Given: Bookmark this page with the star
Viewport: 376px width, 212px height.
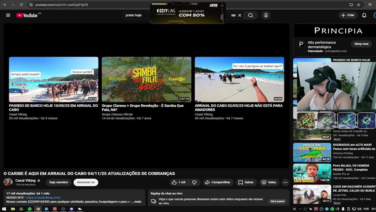Looking at the screenshot, I should tap(359, 5).
